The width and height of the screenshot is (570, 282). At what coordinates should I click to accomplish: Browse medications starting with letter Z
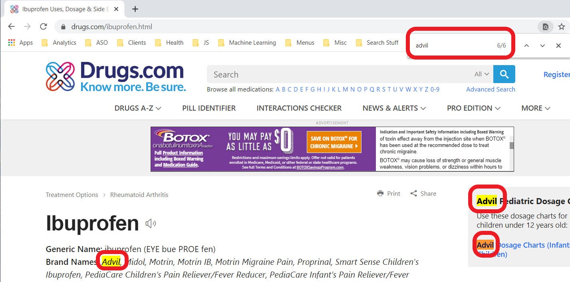click(x=427, y=89)
